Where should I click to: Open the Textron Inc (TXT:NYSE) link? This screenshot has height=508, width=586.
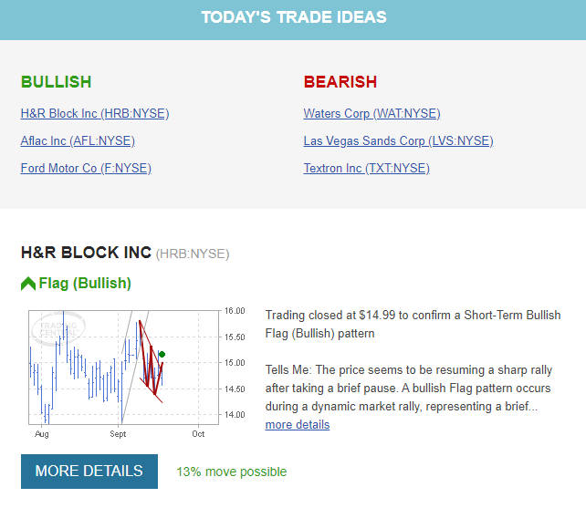tap(367, 168)
